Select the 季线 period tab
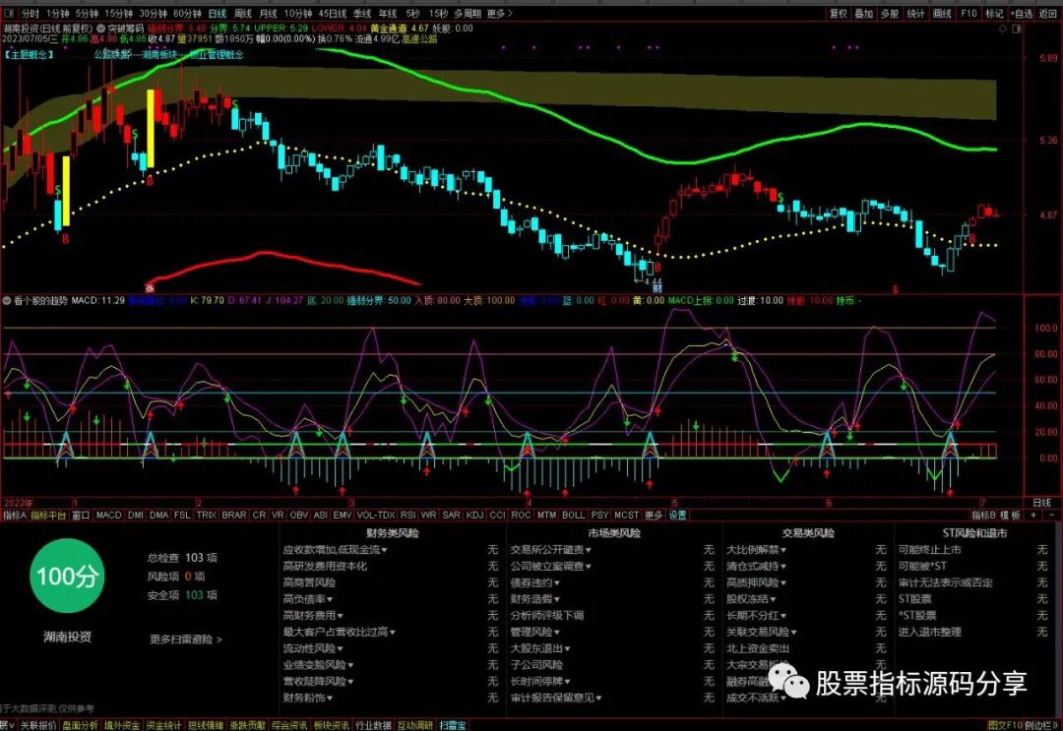This screenshot has height=731, width=1063. (x=362, y=14)
